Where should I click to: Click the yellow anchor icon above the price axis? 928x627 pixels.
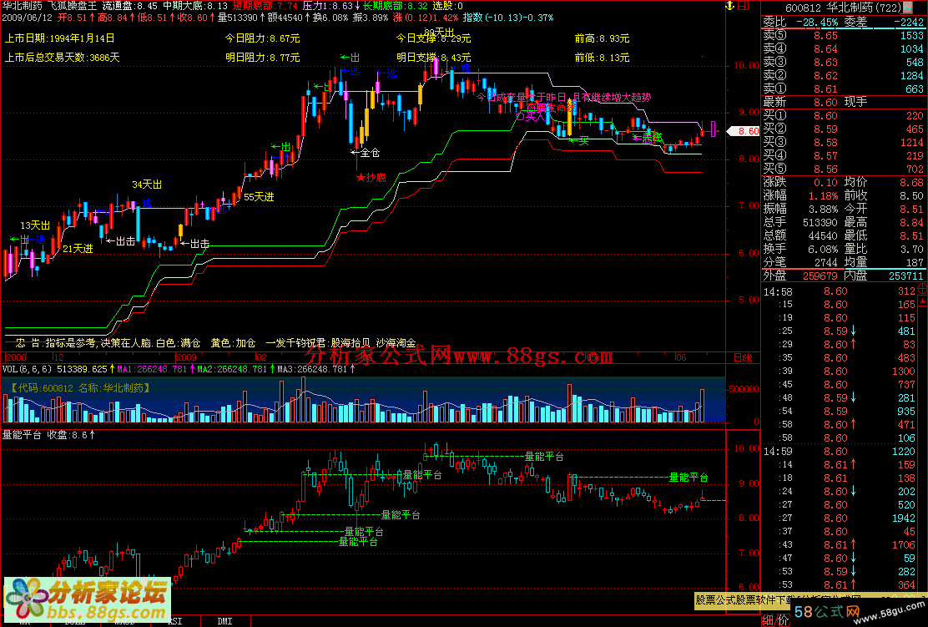click(x=729, y=7)
